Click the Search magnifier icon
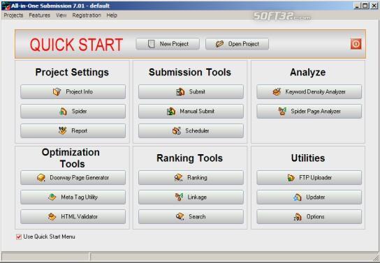Image resolution: width=380 pixels, height=263 pixels. (180, 216)
